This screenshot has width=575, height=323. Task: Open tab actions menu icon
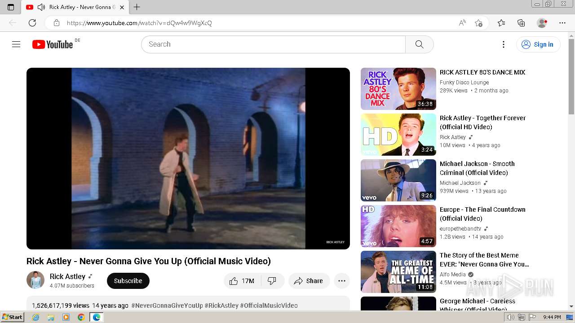pos(11,7)
